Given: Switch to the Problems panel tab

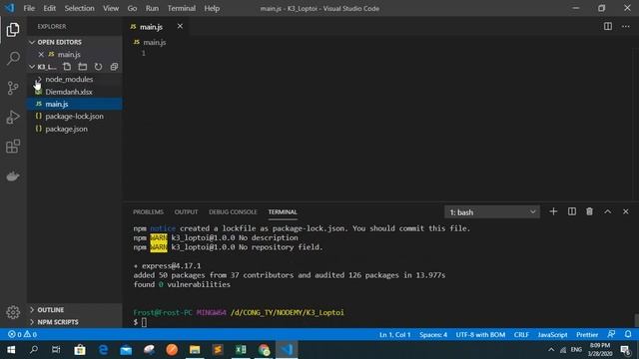Looking at the screenshot, I should click(148, 212).
